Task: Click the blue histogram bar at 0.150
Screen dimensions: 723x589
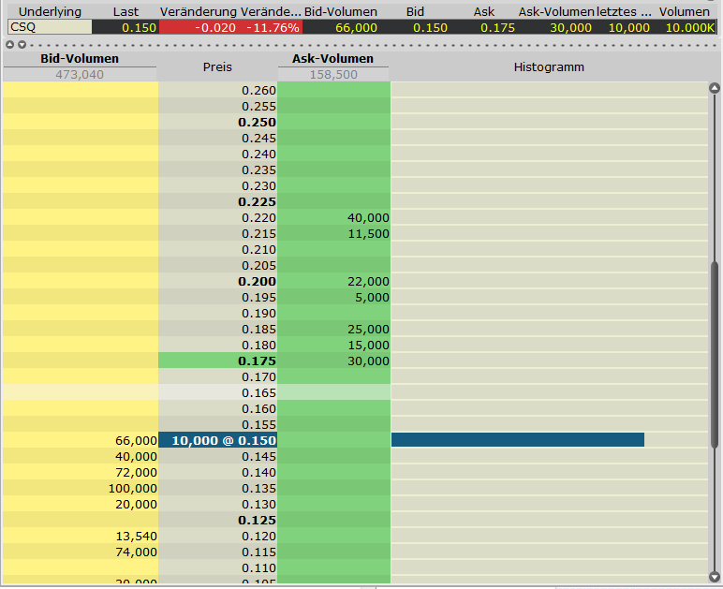Action: [517, 440]
